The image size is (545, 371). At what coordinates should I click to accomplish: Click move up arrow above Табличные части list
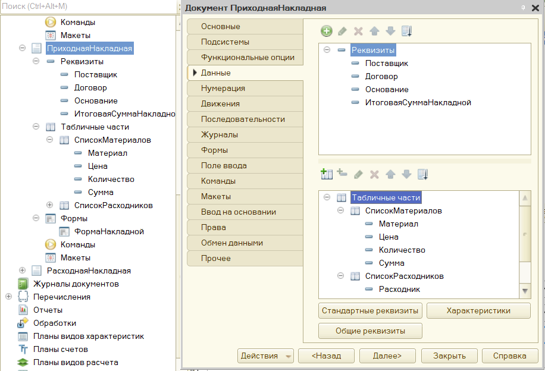(x=390, y=174)
